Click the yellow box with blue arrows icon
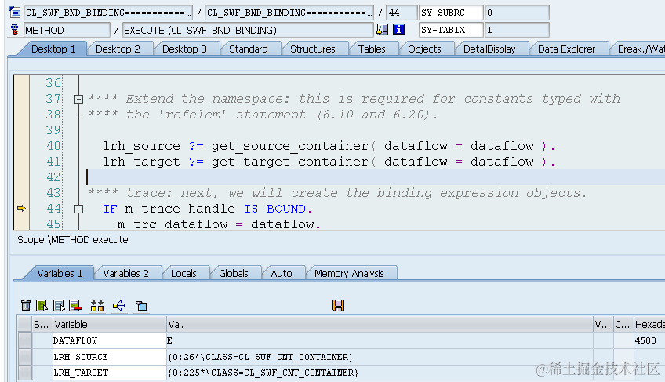Viewport: 665px width, 382px height. [119, 305]
